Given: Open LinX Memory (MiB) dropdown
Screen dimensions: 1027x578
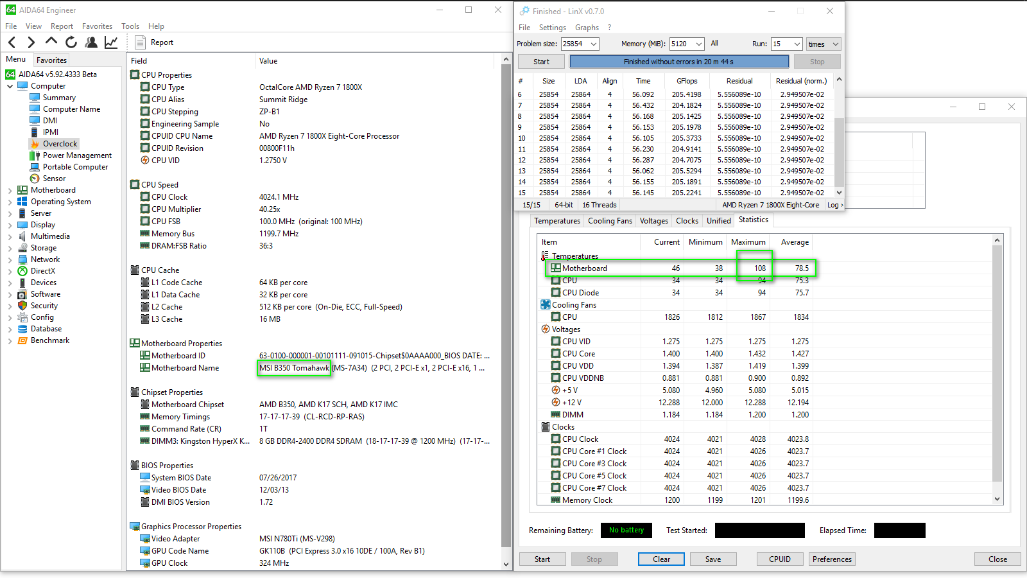Looking at the screenshot, I should click(x=699, y=44).
